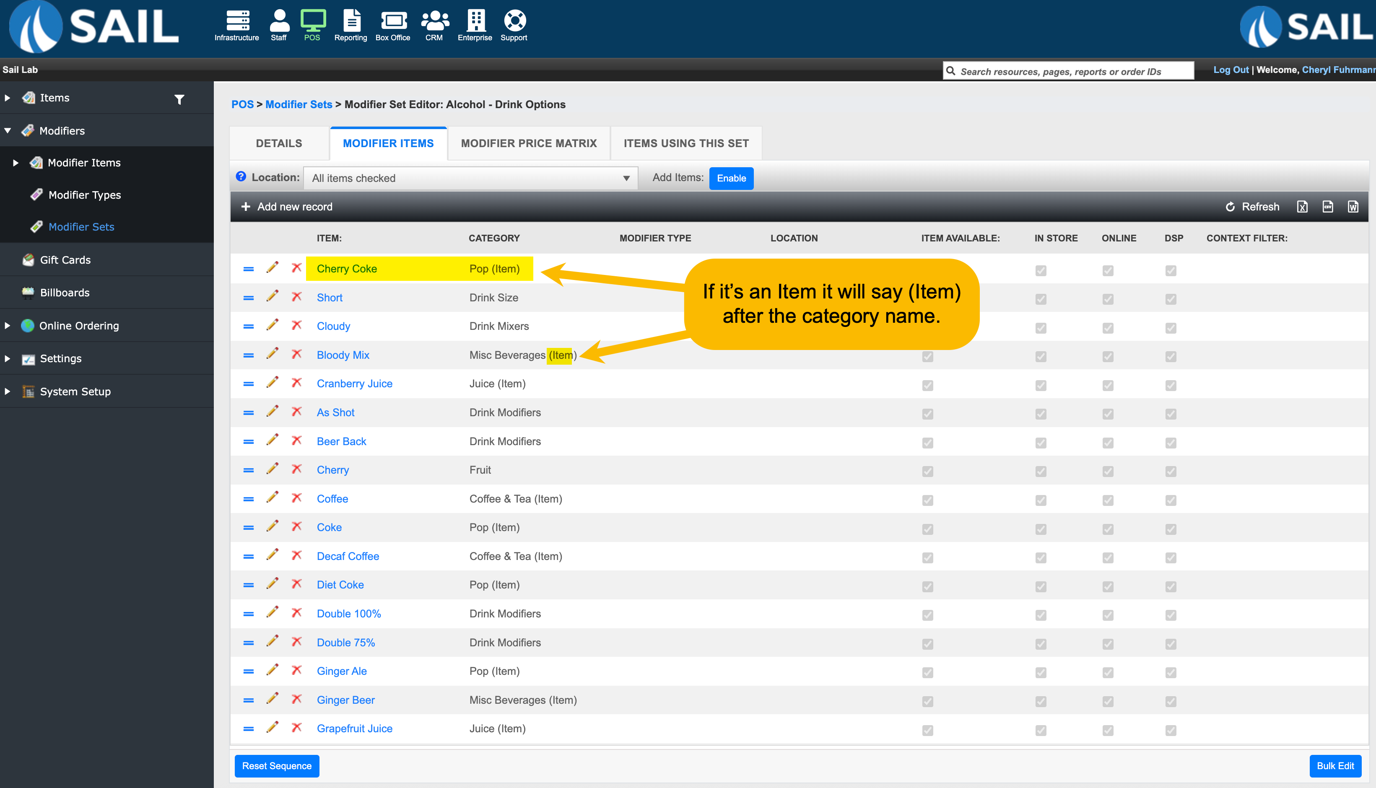Image resolution: width=1376 pixels, height=788 pixels.
Task: Click the filter funnel icon beside Items
Action: 179,99
